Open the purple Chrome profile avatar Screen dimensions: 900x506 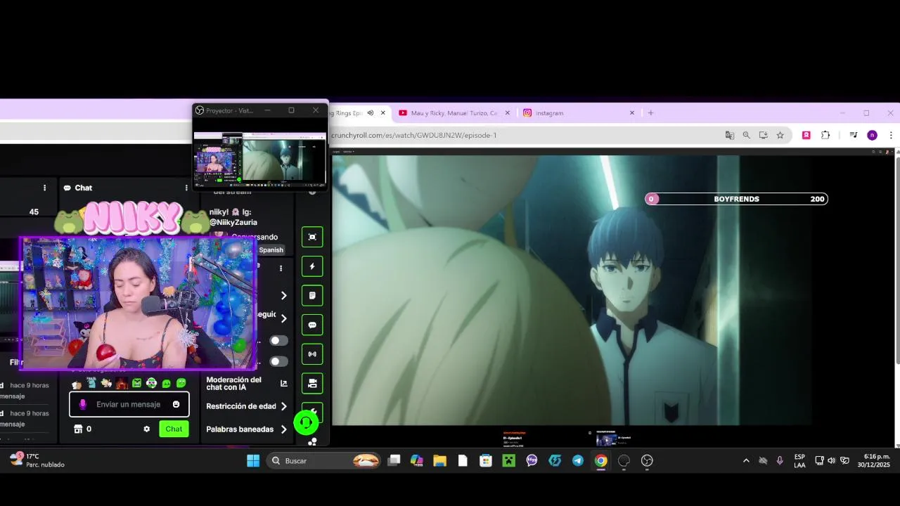coord(872,135)
